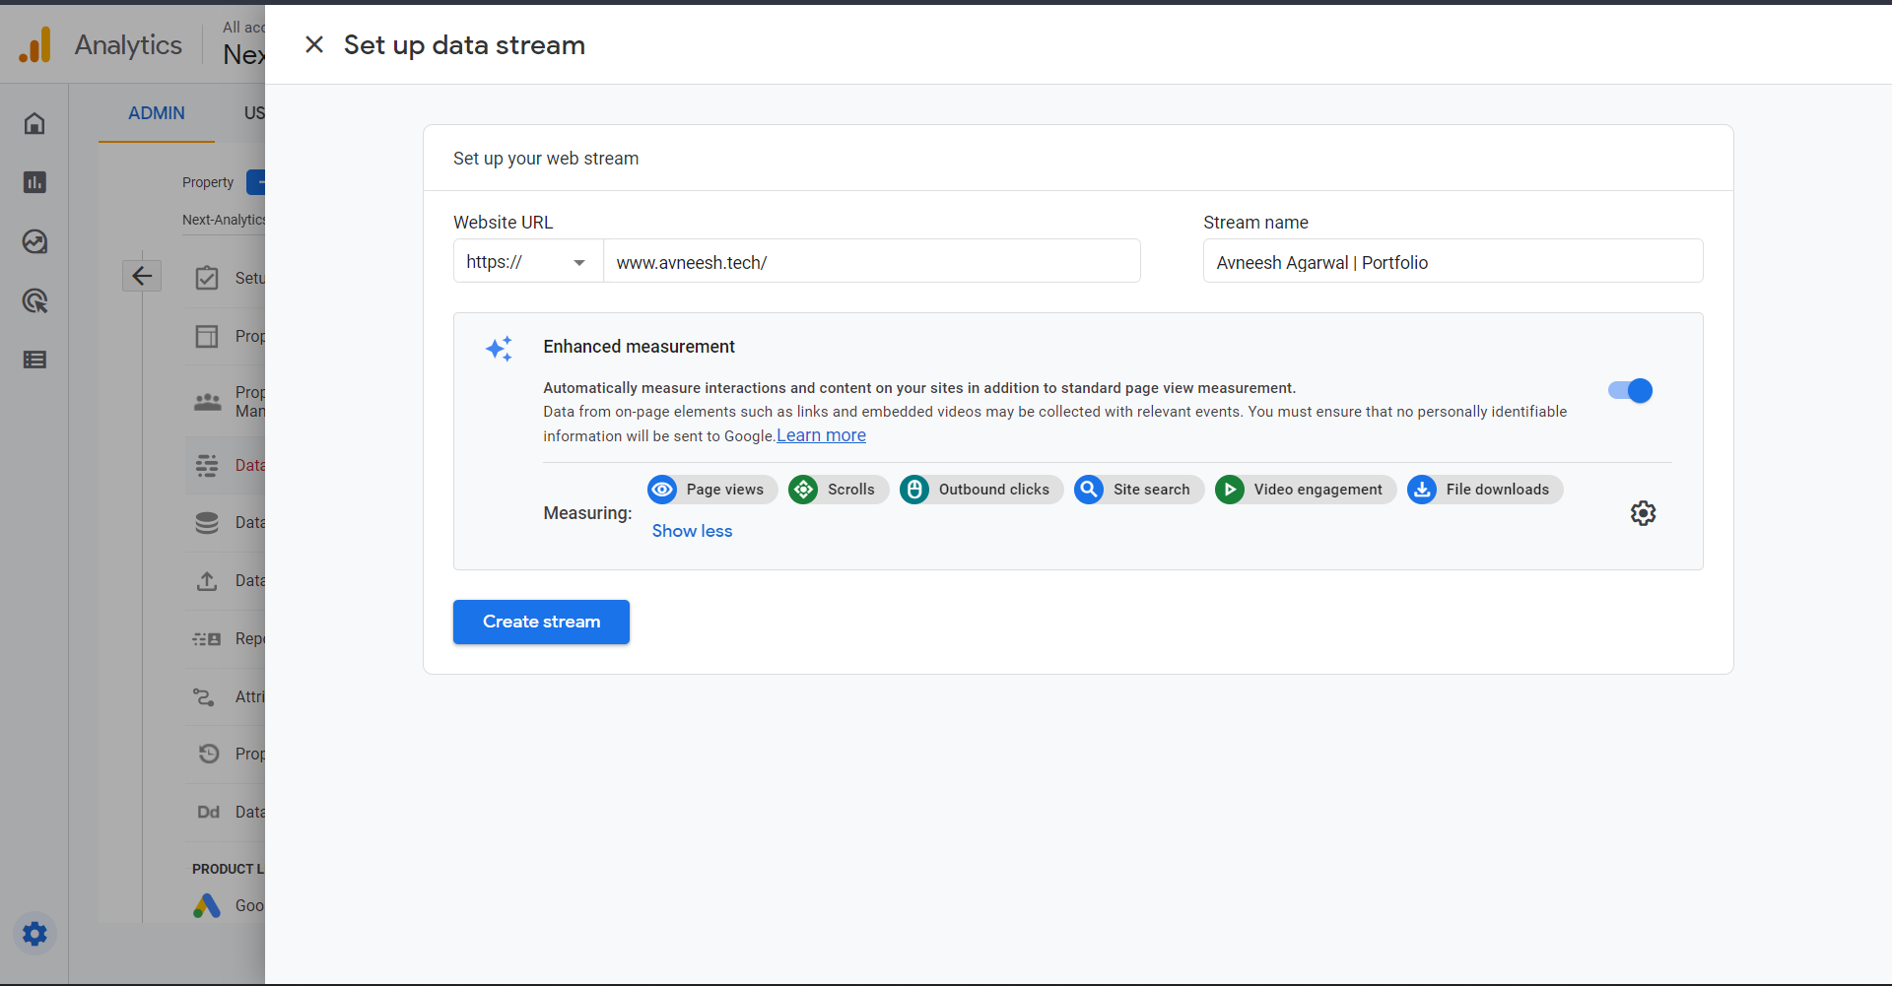Open the Explore icon in sidebar
The image size is (1892, 986).
34,241
